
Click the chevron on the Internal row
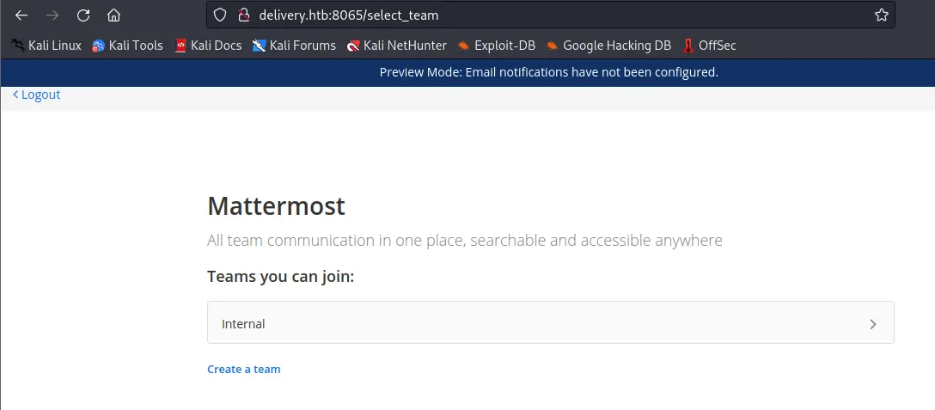[x=872, y=324]
